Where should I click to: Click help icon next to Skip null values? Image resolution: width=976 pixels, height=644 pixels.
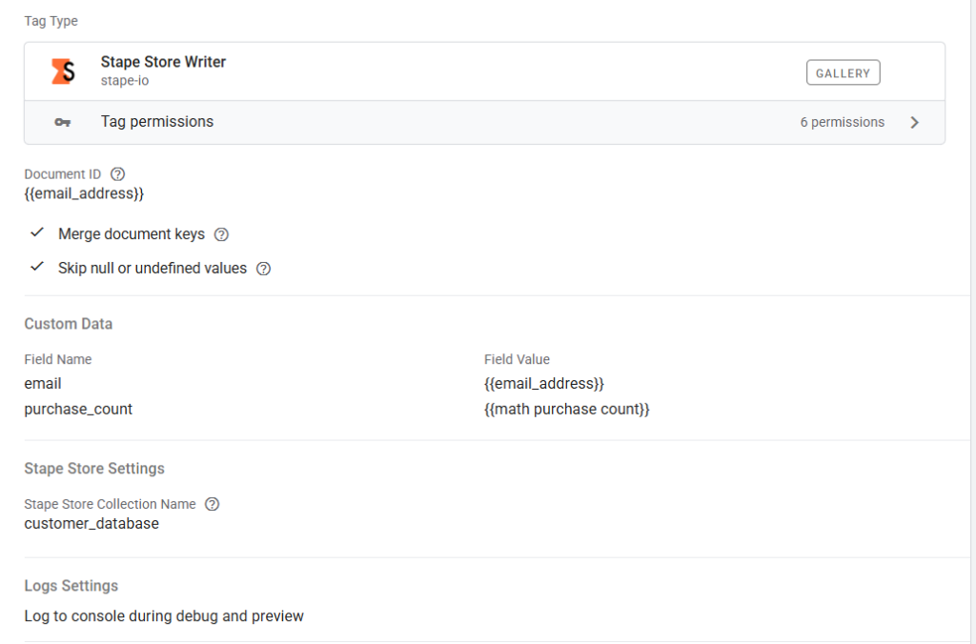tap(264, 269)
